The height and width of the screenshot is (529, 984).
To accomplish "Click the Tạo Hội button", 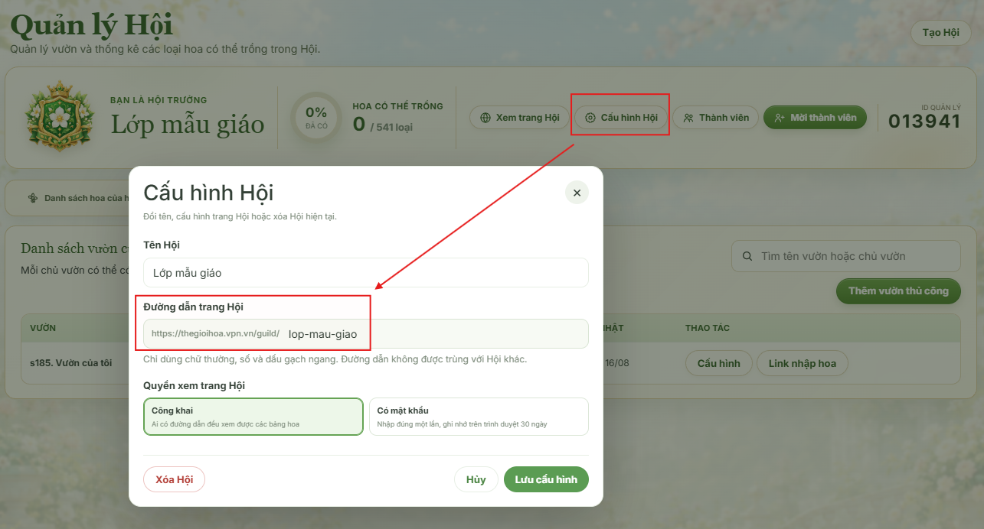I will [x=940, y=33].
